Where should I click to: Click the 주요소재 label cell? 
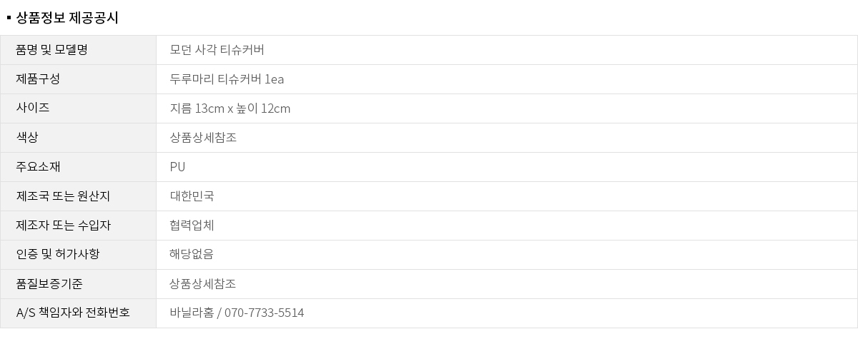38,167
